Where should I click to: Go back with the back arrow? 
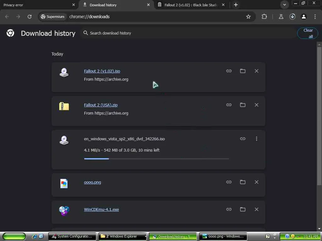pos(7,17)
